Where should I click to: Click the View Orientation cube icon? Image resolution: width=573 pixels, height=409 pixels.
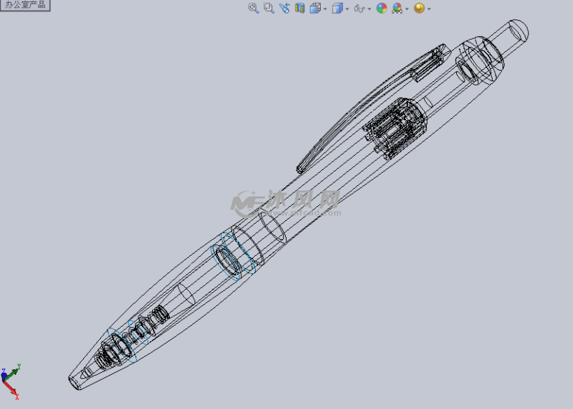[316, 8]
